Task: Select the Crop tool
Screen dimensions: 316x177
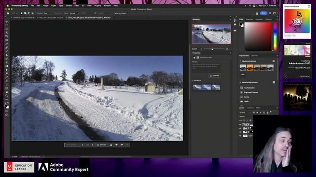Action: pyautogui.click(x=6, y=36)
